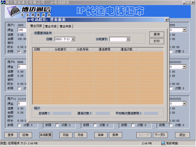Click the 通话费用 column header
Image resolution: width=196 pixels, height=147 pixels.
[104, 49]
